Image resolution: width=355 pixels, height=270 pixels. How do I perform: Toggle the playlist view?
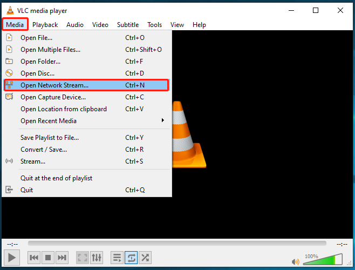pyautogui.click(x=117, y=258)
